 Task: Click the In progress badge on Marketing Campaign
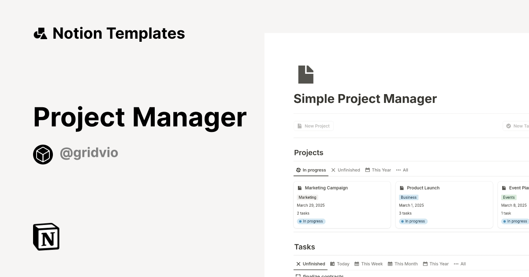tap(311, 221)
